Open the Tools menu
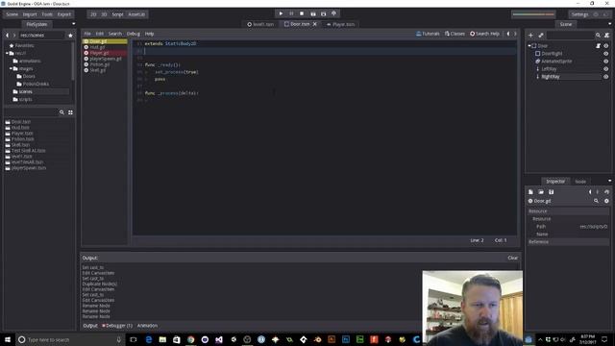The width and height of the screenshot is (615, 346). click(x=47, y=14)
